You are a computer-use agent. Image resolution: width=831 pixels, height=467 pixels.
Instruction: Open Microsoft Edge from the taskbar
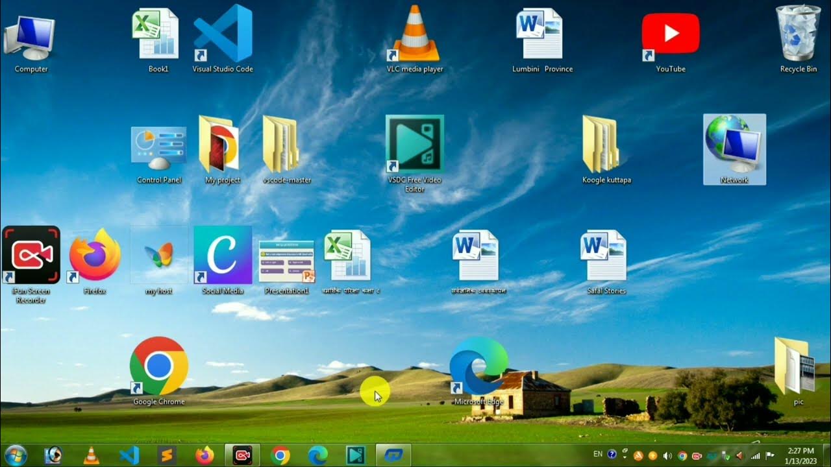318,455
